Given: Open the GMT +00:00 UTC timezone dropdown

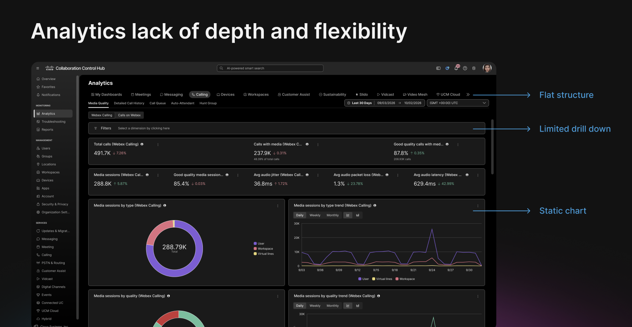Looking at the screenshot, I should tap(458, 103).
